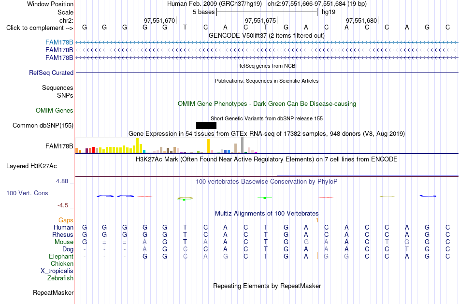Viewport: 459px width, 304px height.
Task: Click the "Sequences" track label
Action: [57, 87]
